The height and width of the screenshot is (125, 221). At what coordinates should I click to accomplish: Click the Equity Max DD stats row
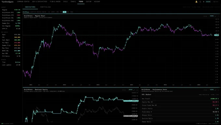click(x=180, y=102)
